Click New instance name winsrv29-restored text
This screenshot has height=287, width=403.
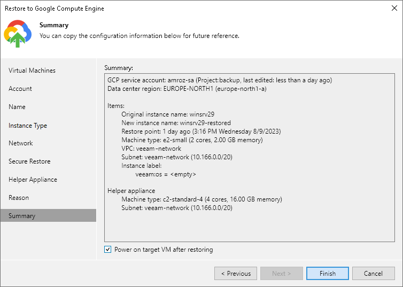176,123
